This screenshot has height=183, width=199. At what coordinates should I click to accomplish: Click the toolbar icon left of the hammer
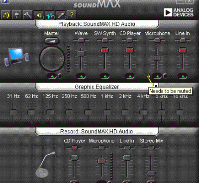(x=17, y=15)
